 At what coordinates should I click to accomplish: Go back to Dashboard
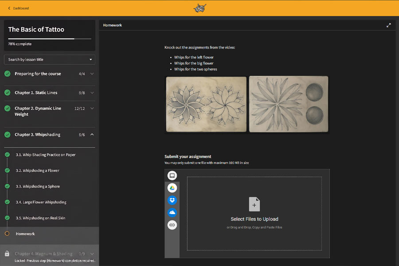point(18,8)
